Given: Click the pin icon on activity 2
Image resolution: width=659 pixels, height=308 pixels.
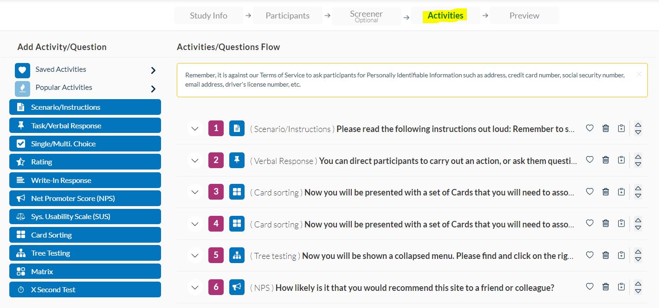Looking at the screenshot, I should click(237, 160).
